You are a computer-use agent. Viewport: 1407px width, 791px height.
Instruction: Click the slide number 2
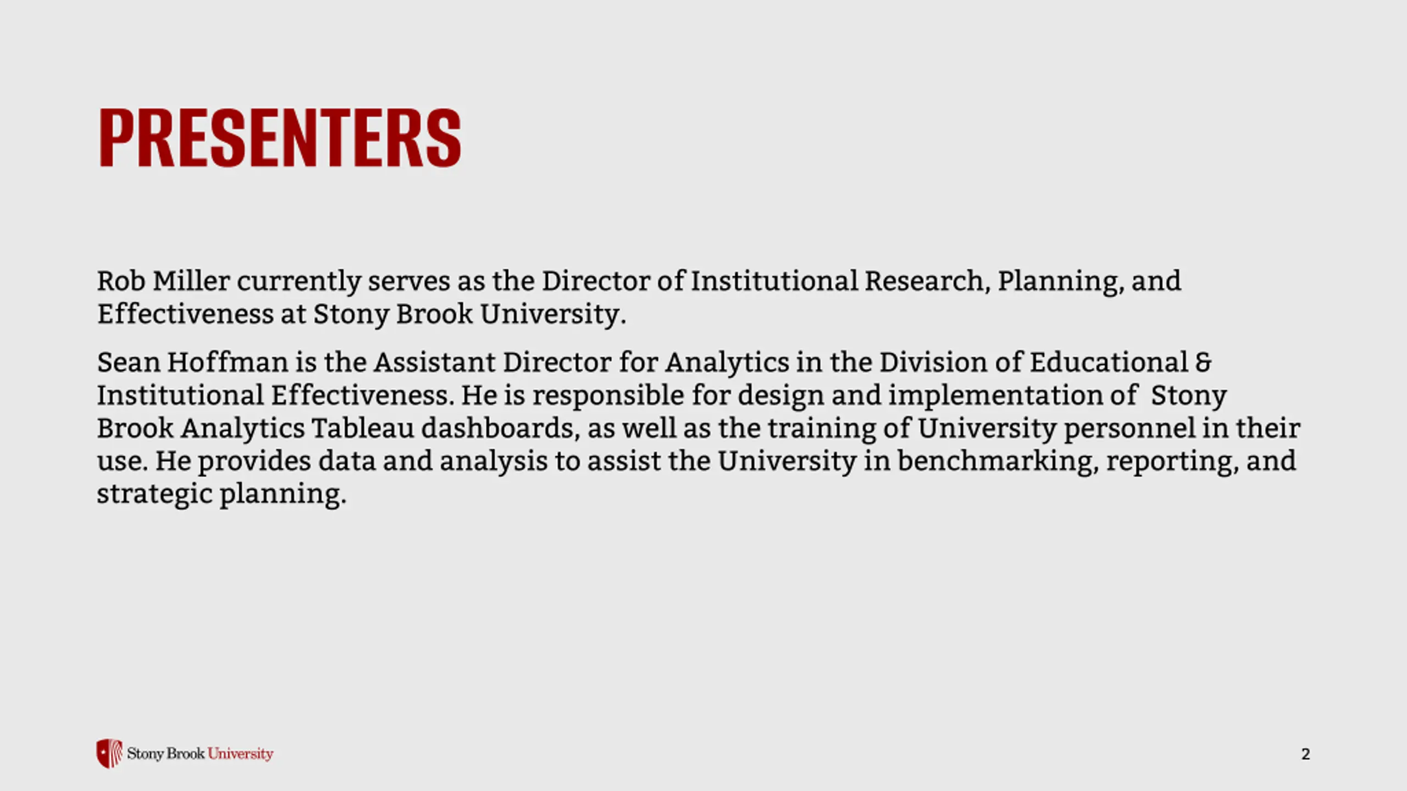coord(1306,754)
